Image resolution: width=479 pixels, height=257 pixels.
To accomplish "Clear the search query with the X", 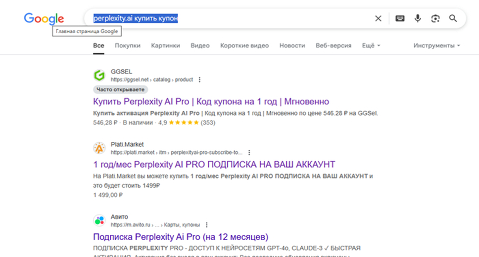I will point(378,19).
